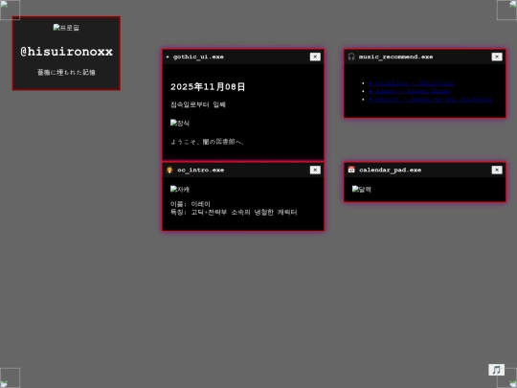Screen dimensions: 517x388
Task: Open the Egoist - Namae no Nai Kaibutsu link
Action: 430,100
